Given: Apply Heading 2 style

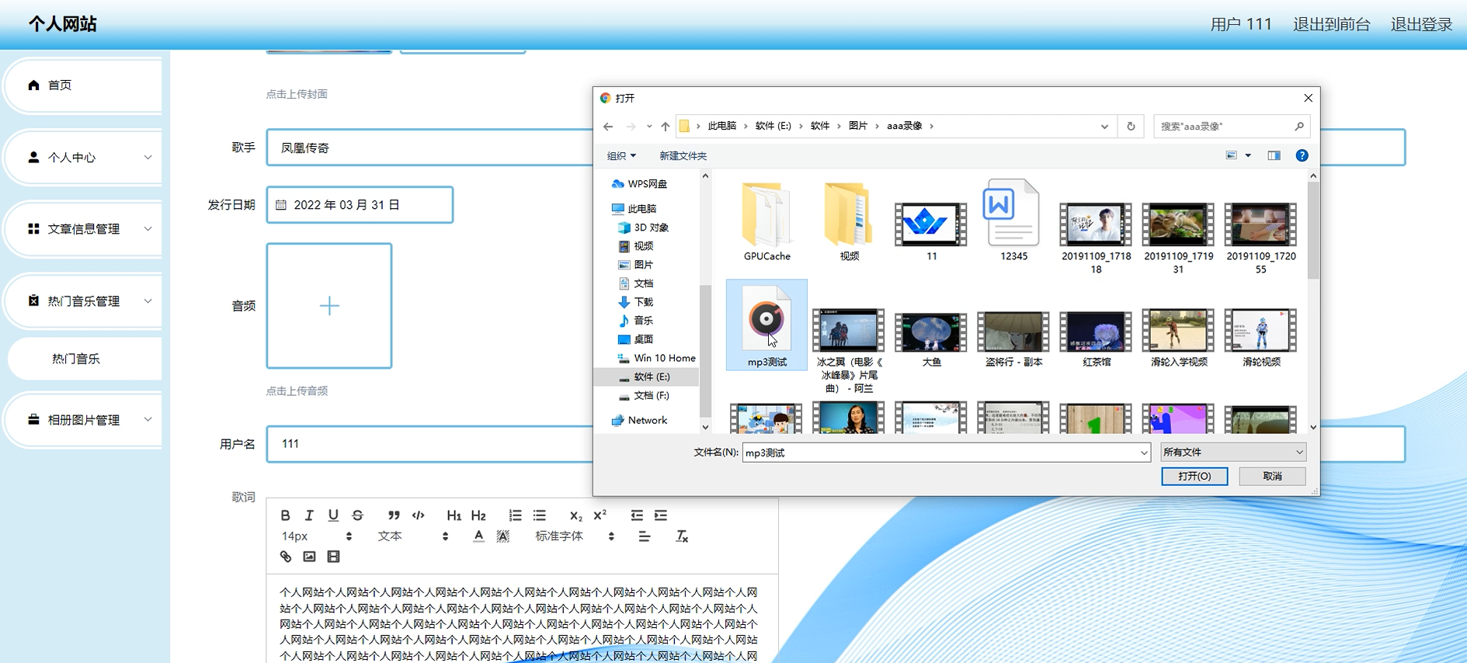Looking at the screenshot, I should tap(478, 515).
